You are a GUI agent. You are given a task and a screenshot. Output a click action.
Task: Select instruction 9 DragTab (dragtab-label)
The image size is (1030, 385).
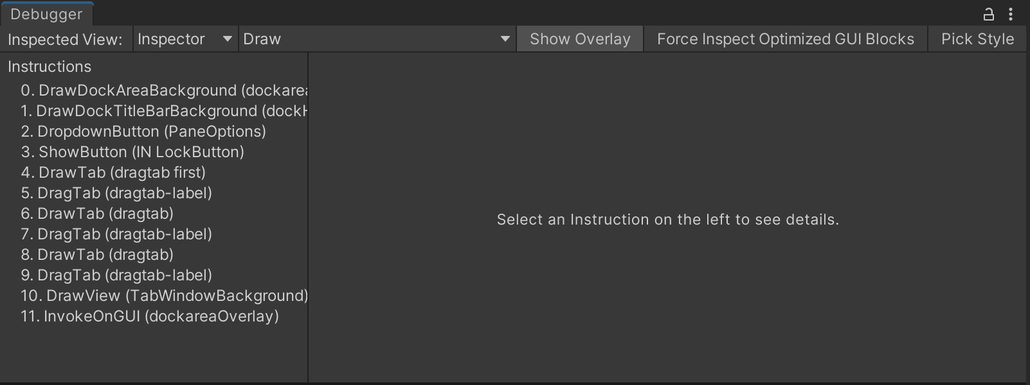pos(116,275)
